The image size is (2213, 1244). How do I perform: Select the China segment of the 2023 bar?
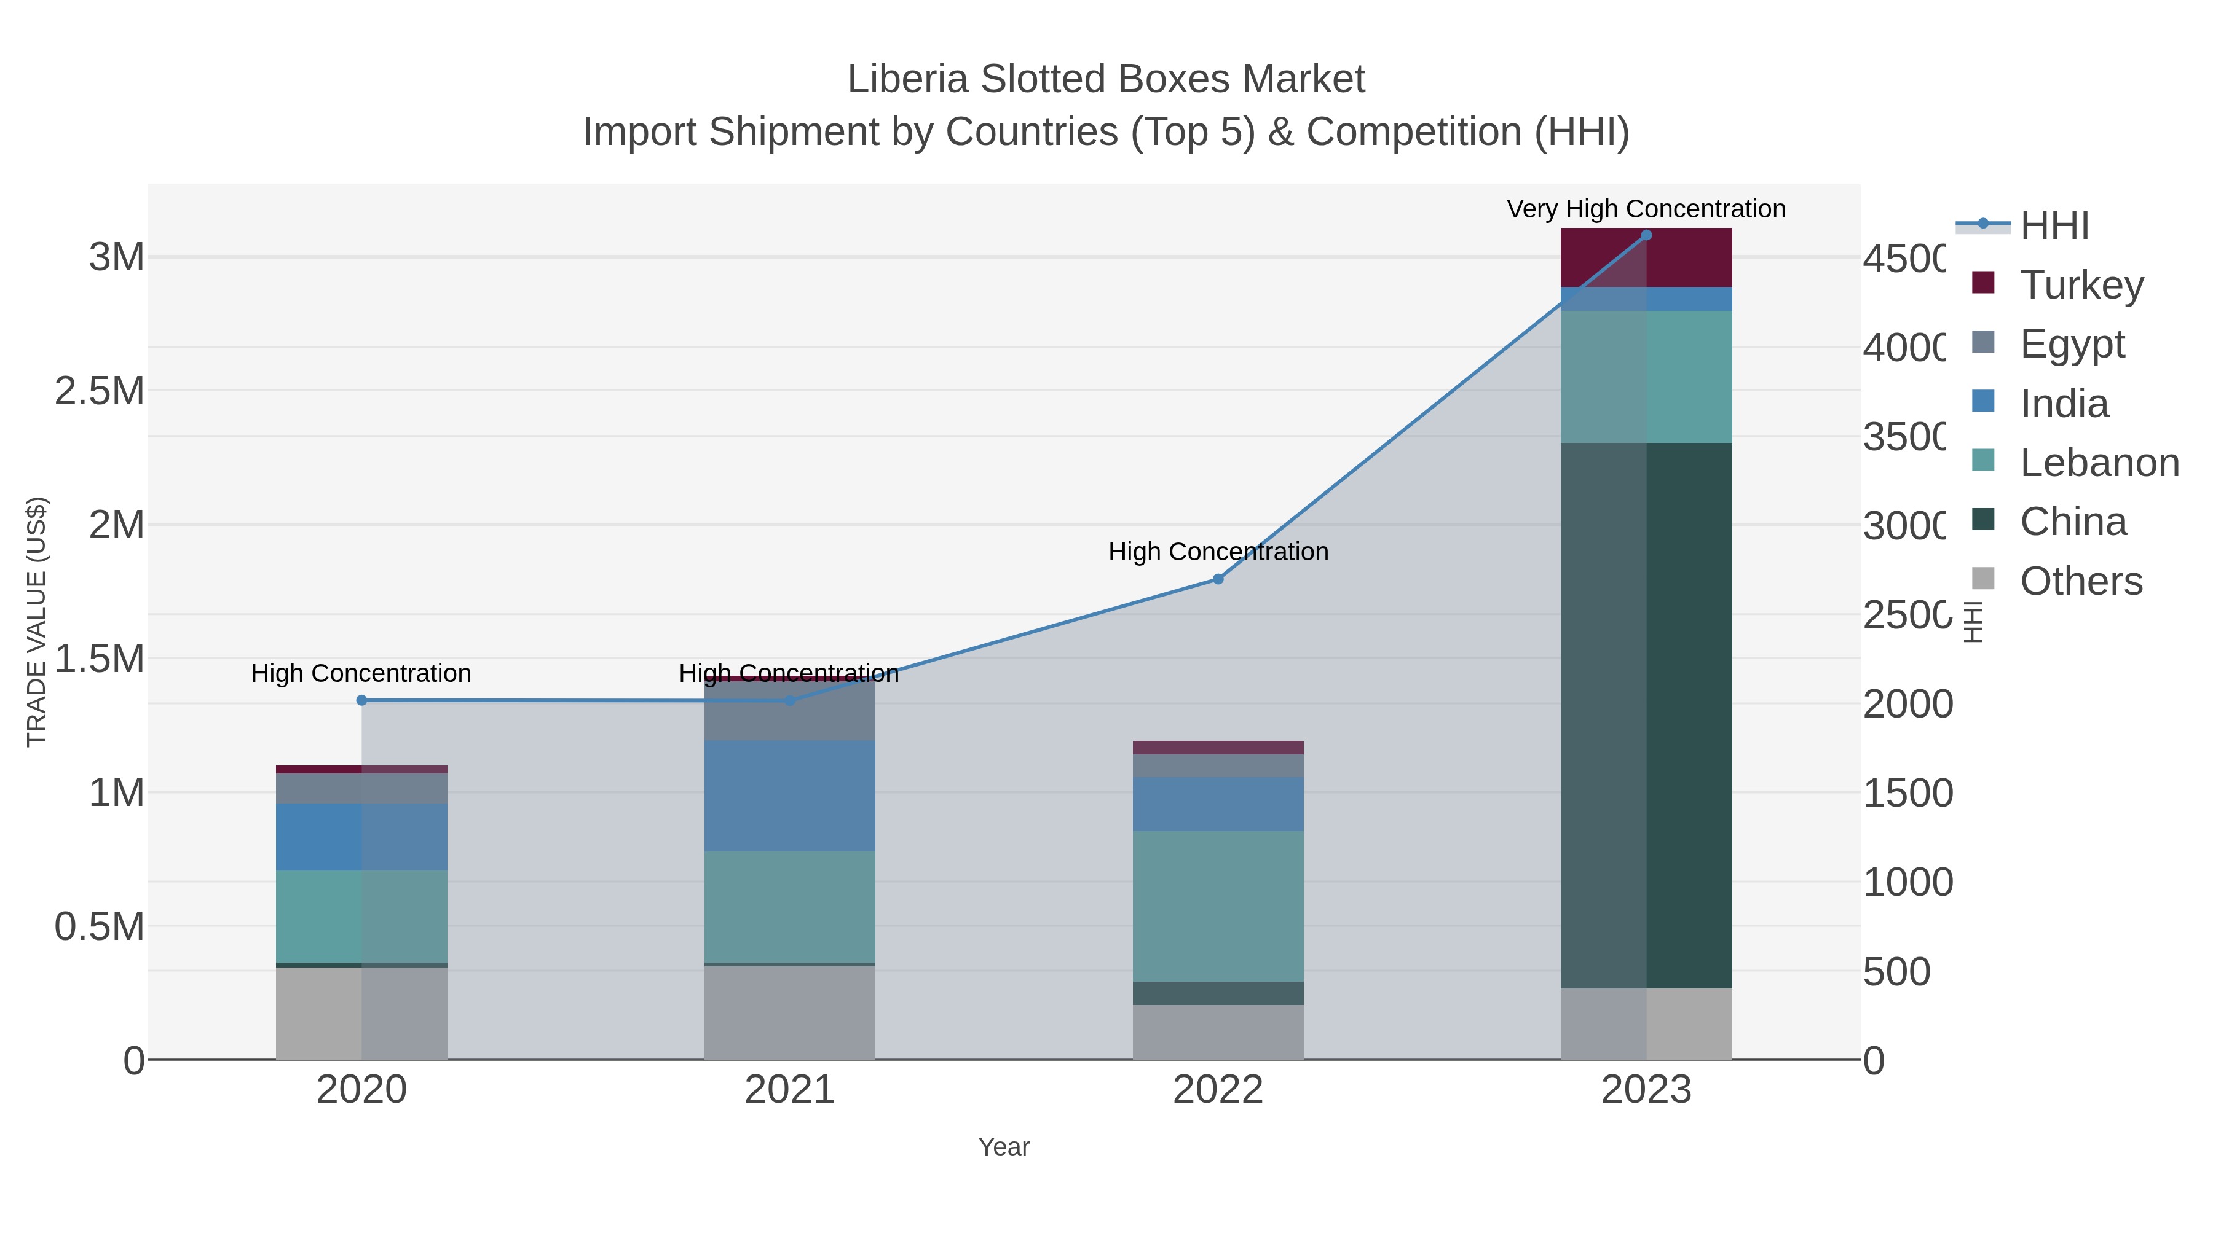[1646, 715]
